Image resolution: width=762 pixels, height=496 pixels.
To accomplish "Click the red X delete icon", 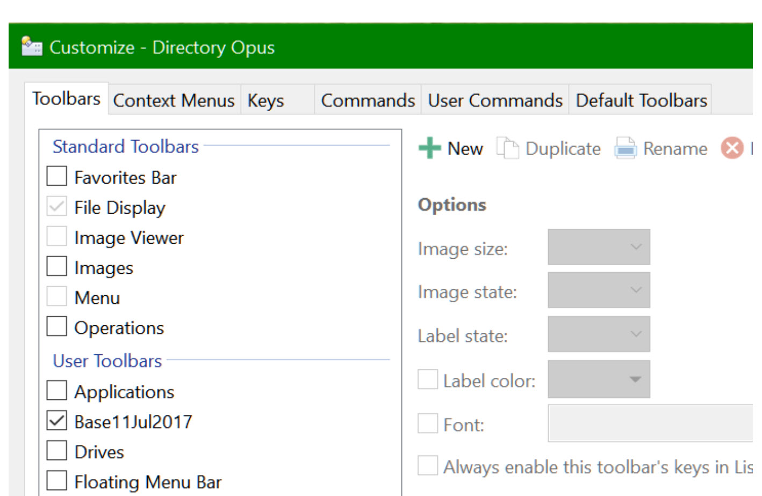I will click(x=732, y=148).
